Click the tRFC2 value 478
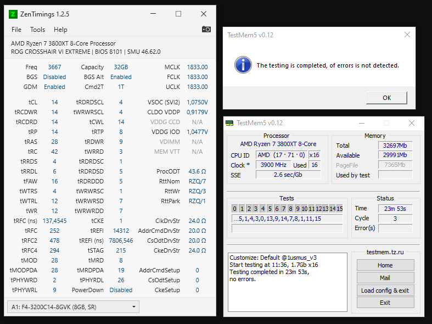Viewport: 432px width, 324px height. tap(54, 241)
